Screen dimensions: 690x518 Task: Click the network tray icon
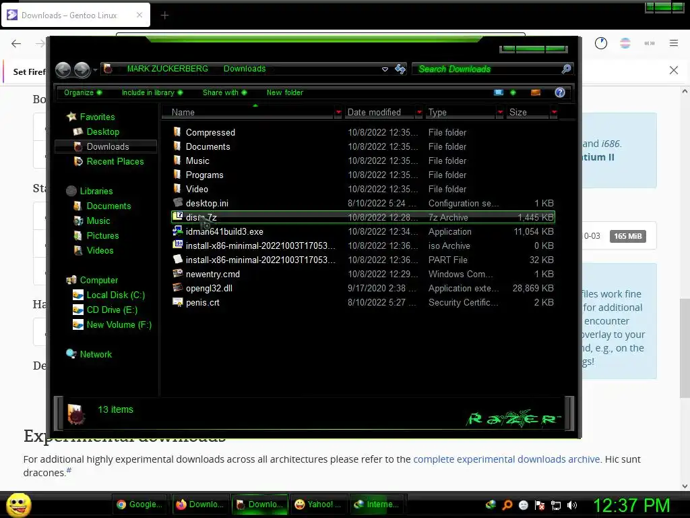556,505
